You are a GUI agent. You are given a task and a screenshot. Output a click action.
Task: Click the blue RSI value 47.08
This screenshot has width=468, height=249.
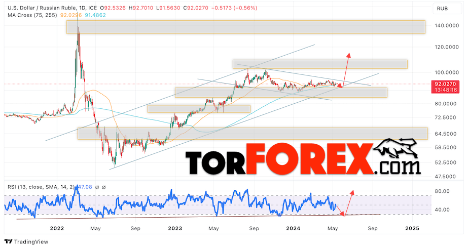85,187
